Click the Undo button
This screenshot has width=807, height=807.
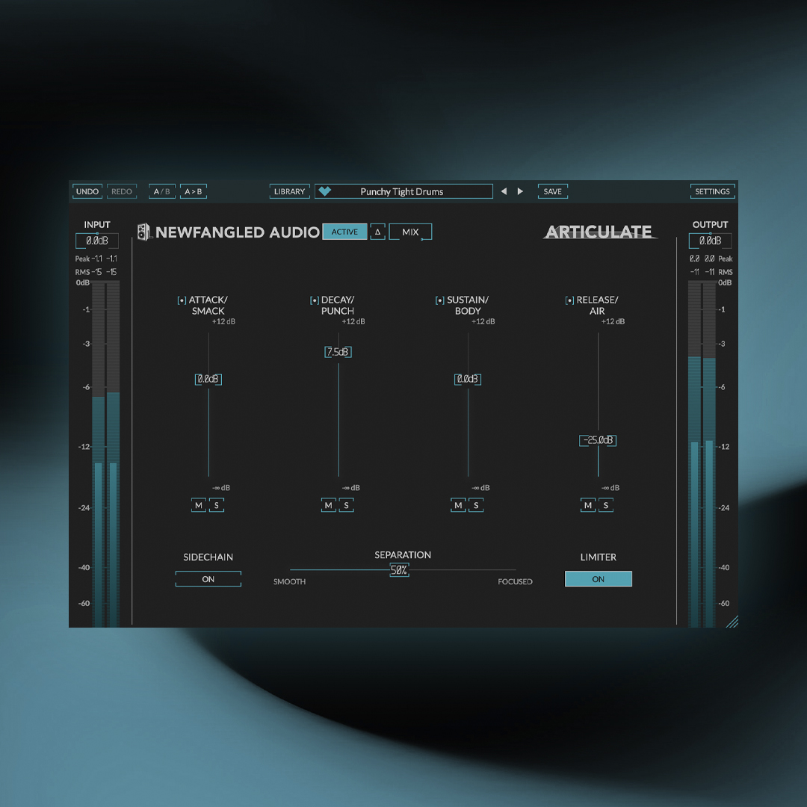click(87, 191)
